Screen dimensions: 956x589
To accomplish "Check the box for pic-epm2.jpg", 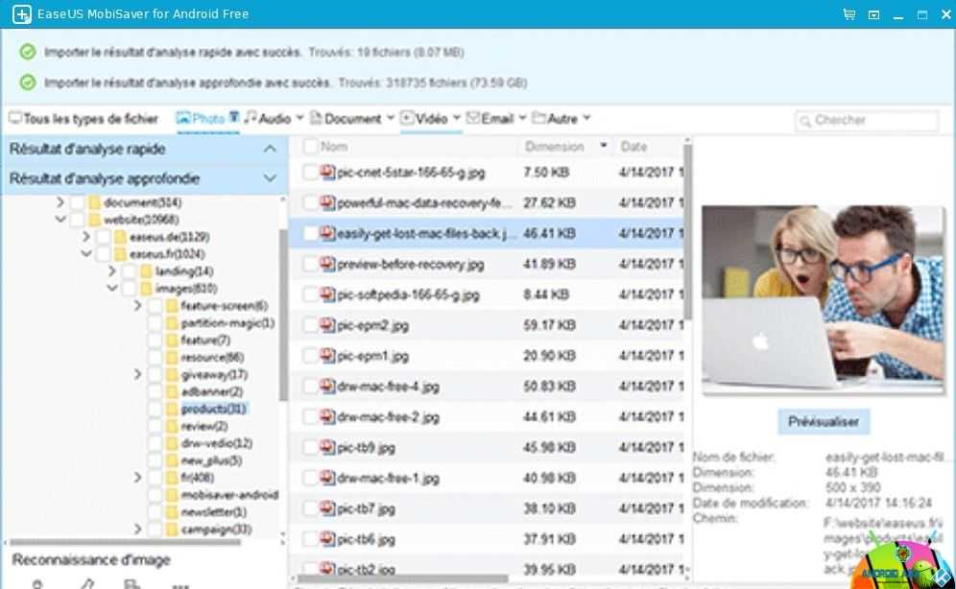I will [310, 325].
